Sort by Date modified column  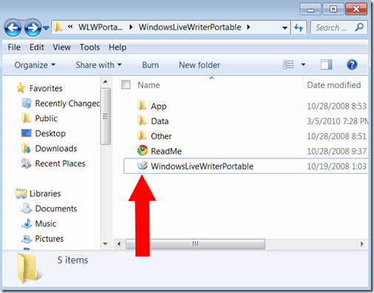coord(334,85)
